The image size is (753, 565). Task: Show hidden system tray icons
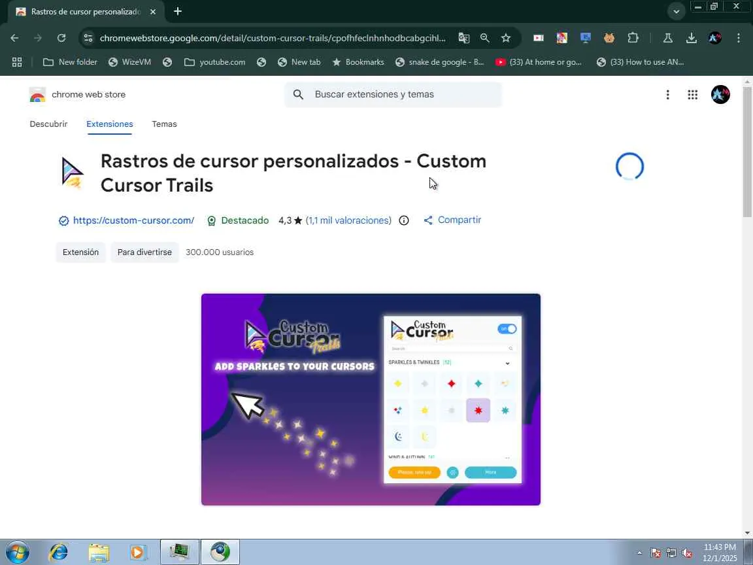click(x=639, y=553)
